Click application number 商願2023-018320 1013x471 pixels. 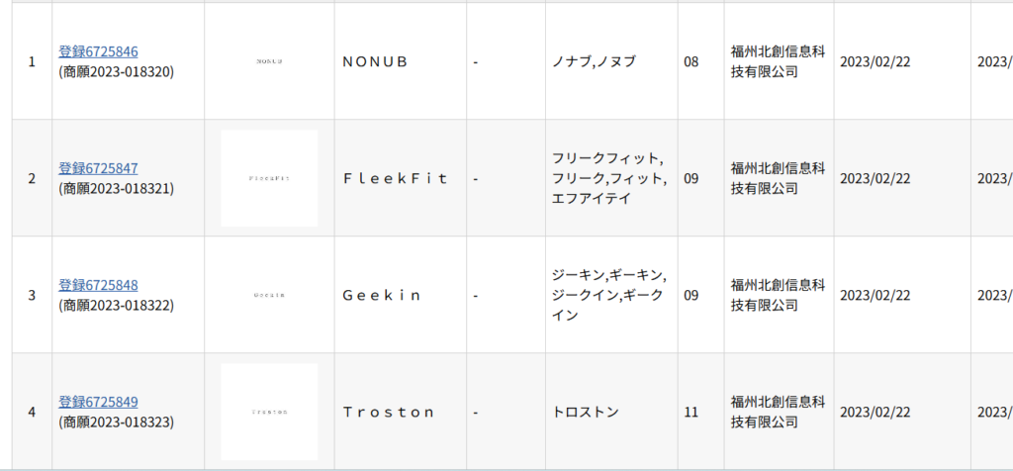click(117, 72)
